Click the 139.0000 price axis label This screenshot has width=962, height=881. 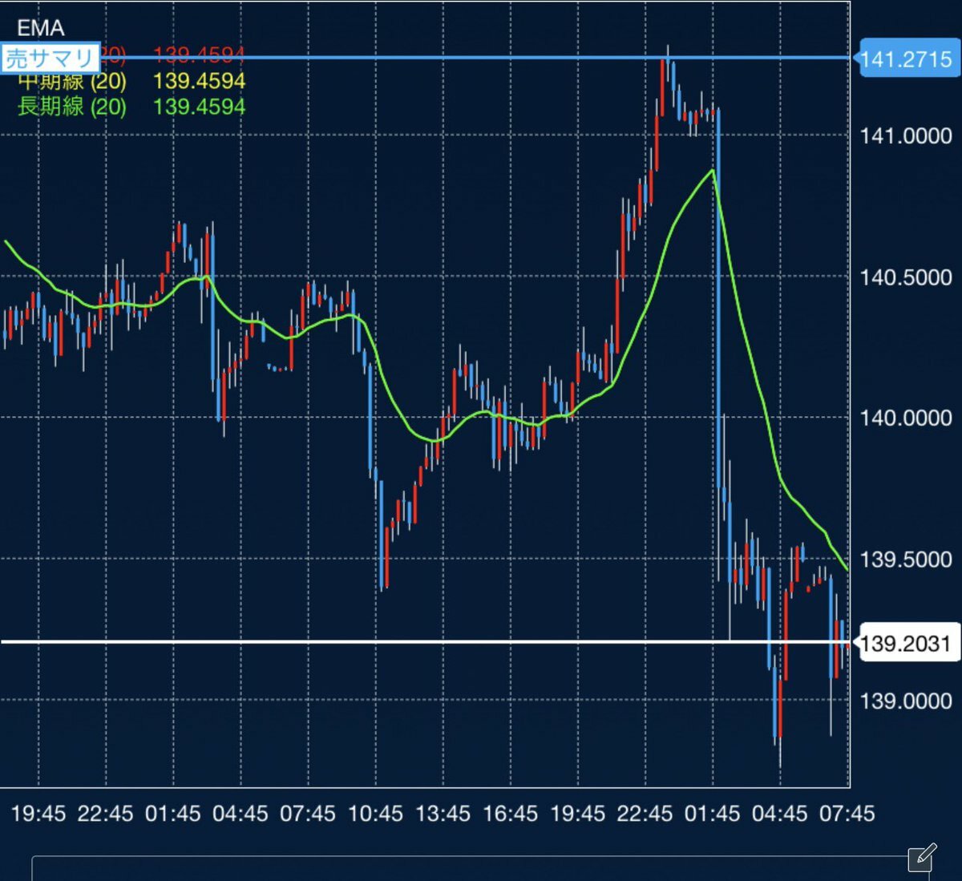click(906, 701)
